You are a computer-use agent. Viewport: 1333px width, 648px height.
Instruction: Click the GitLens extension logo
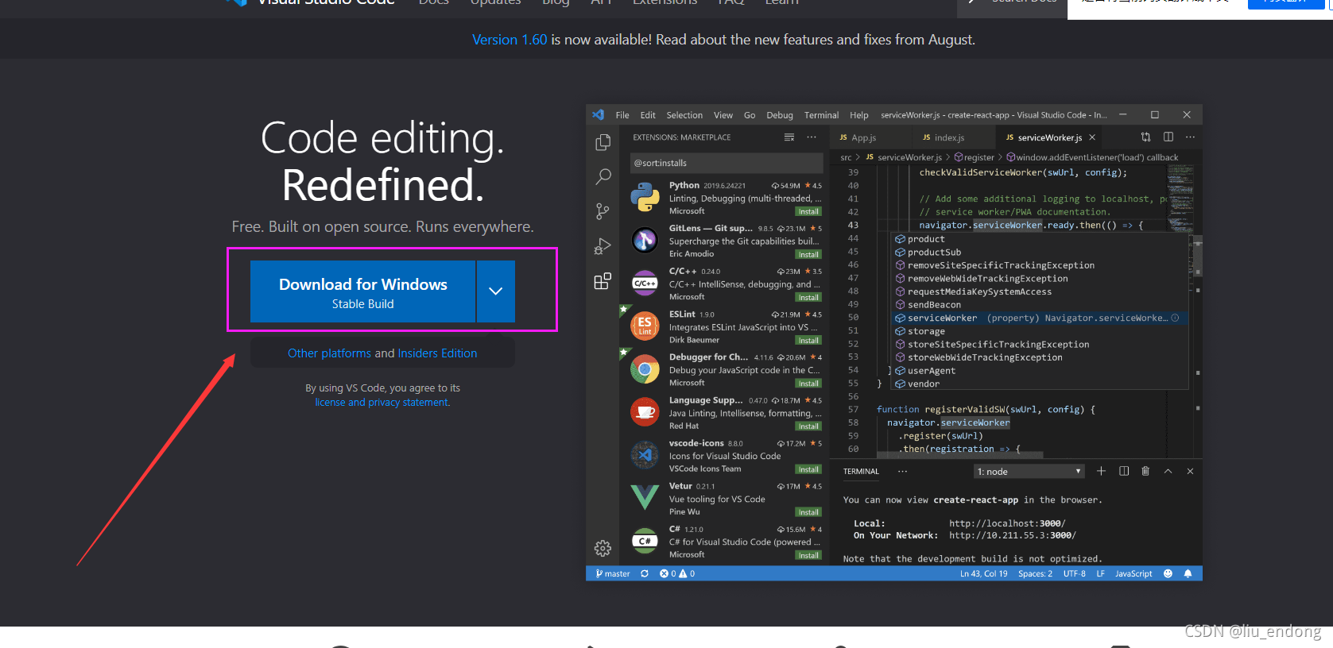click(x=645, y=240)
